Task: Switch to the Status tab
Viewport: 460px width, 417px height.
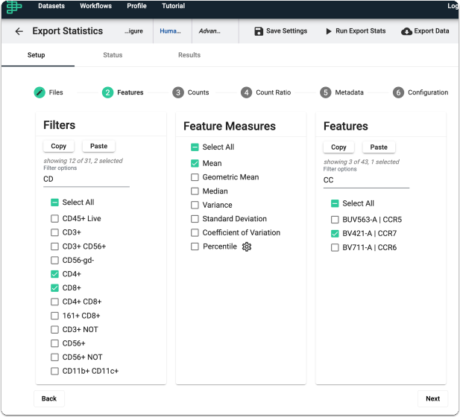Action: [113, 55]
